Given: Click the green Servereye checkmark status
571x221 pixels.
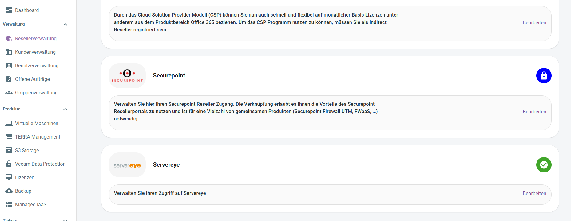Looking at the screenshot, I should [544, 165].
